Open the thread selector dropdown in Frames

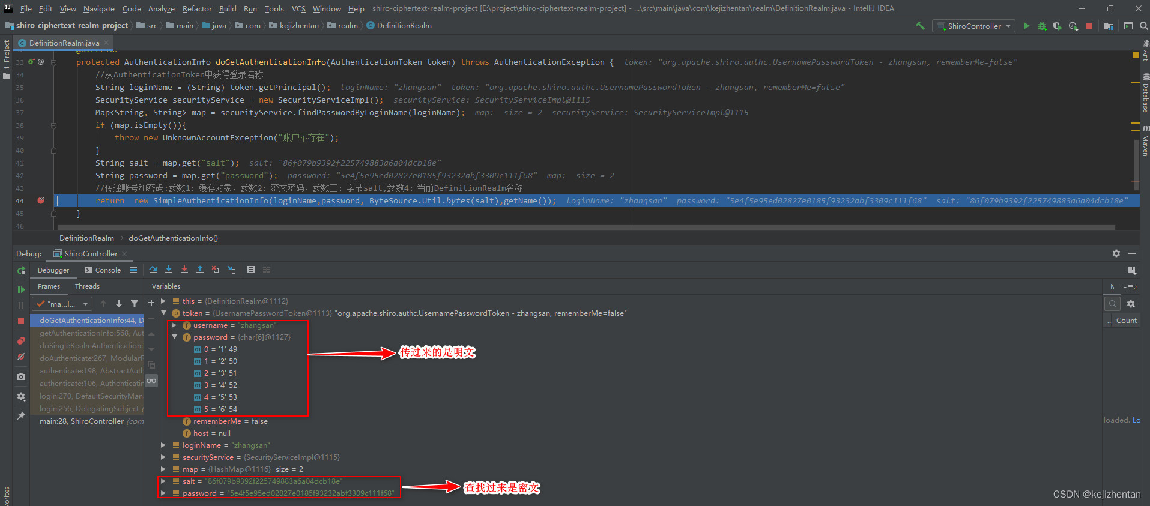click(x=63, y=304)
